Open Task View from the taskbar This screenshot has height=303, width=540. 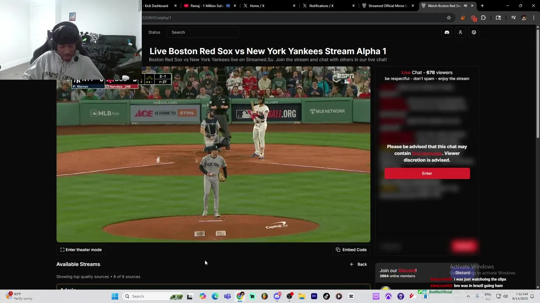pyautogui.click(x=190, y=296)
